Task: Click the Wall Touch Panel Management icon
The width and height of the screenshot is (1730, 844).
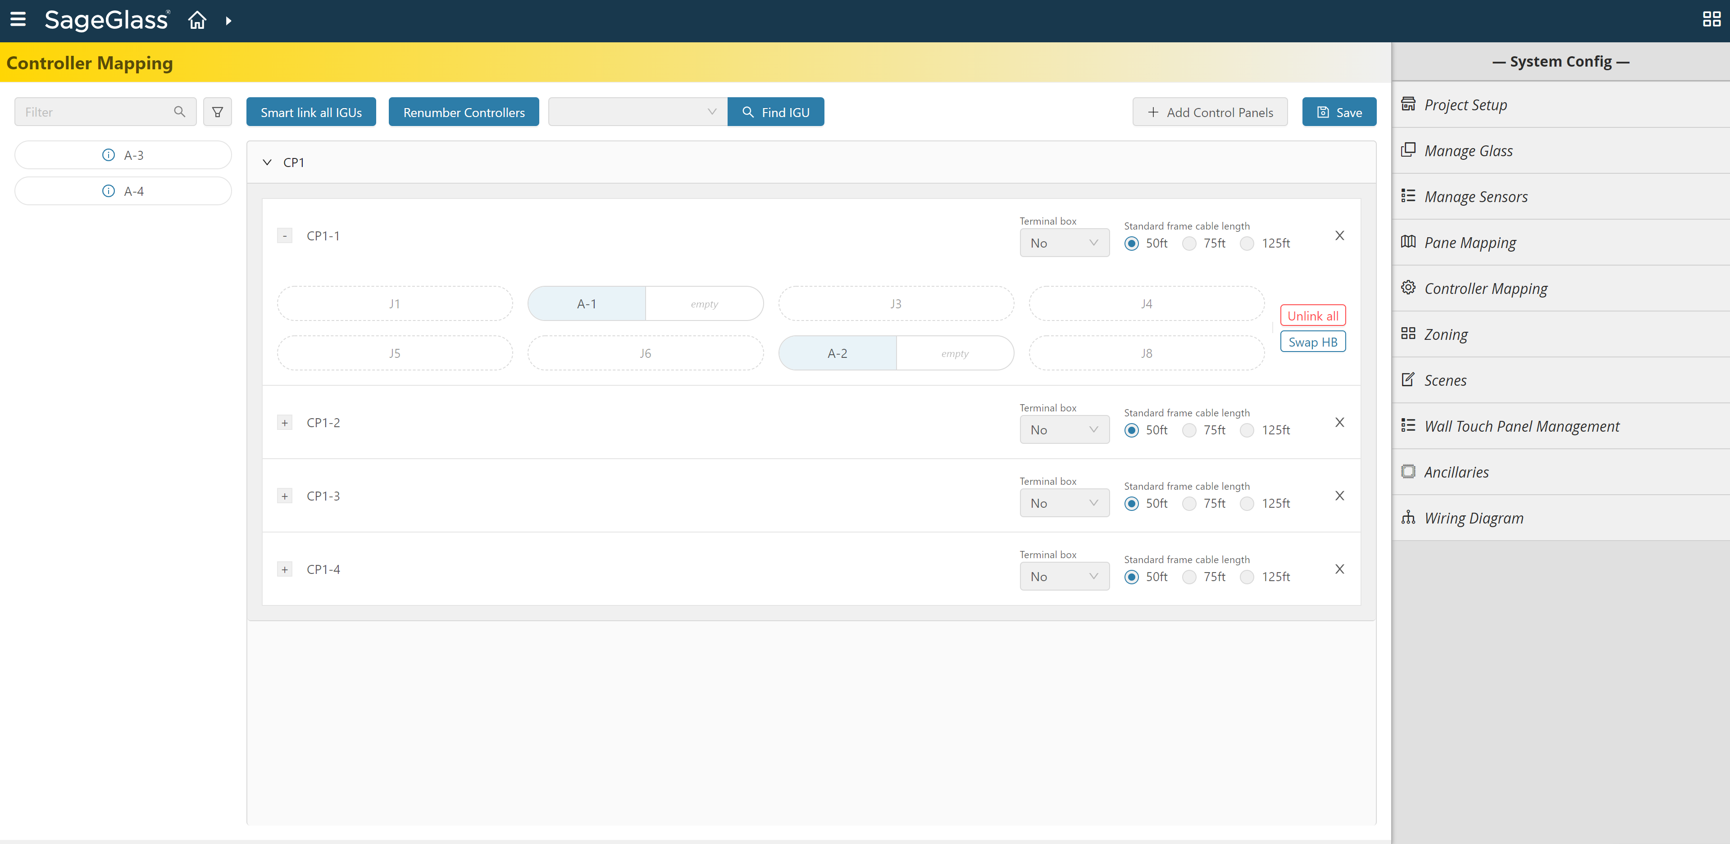Action: pyautogui.click(x=1408, y=425)
